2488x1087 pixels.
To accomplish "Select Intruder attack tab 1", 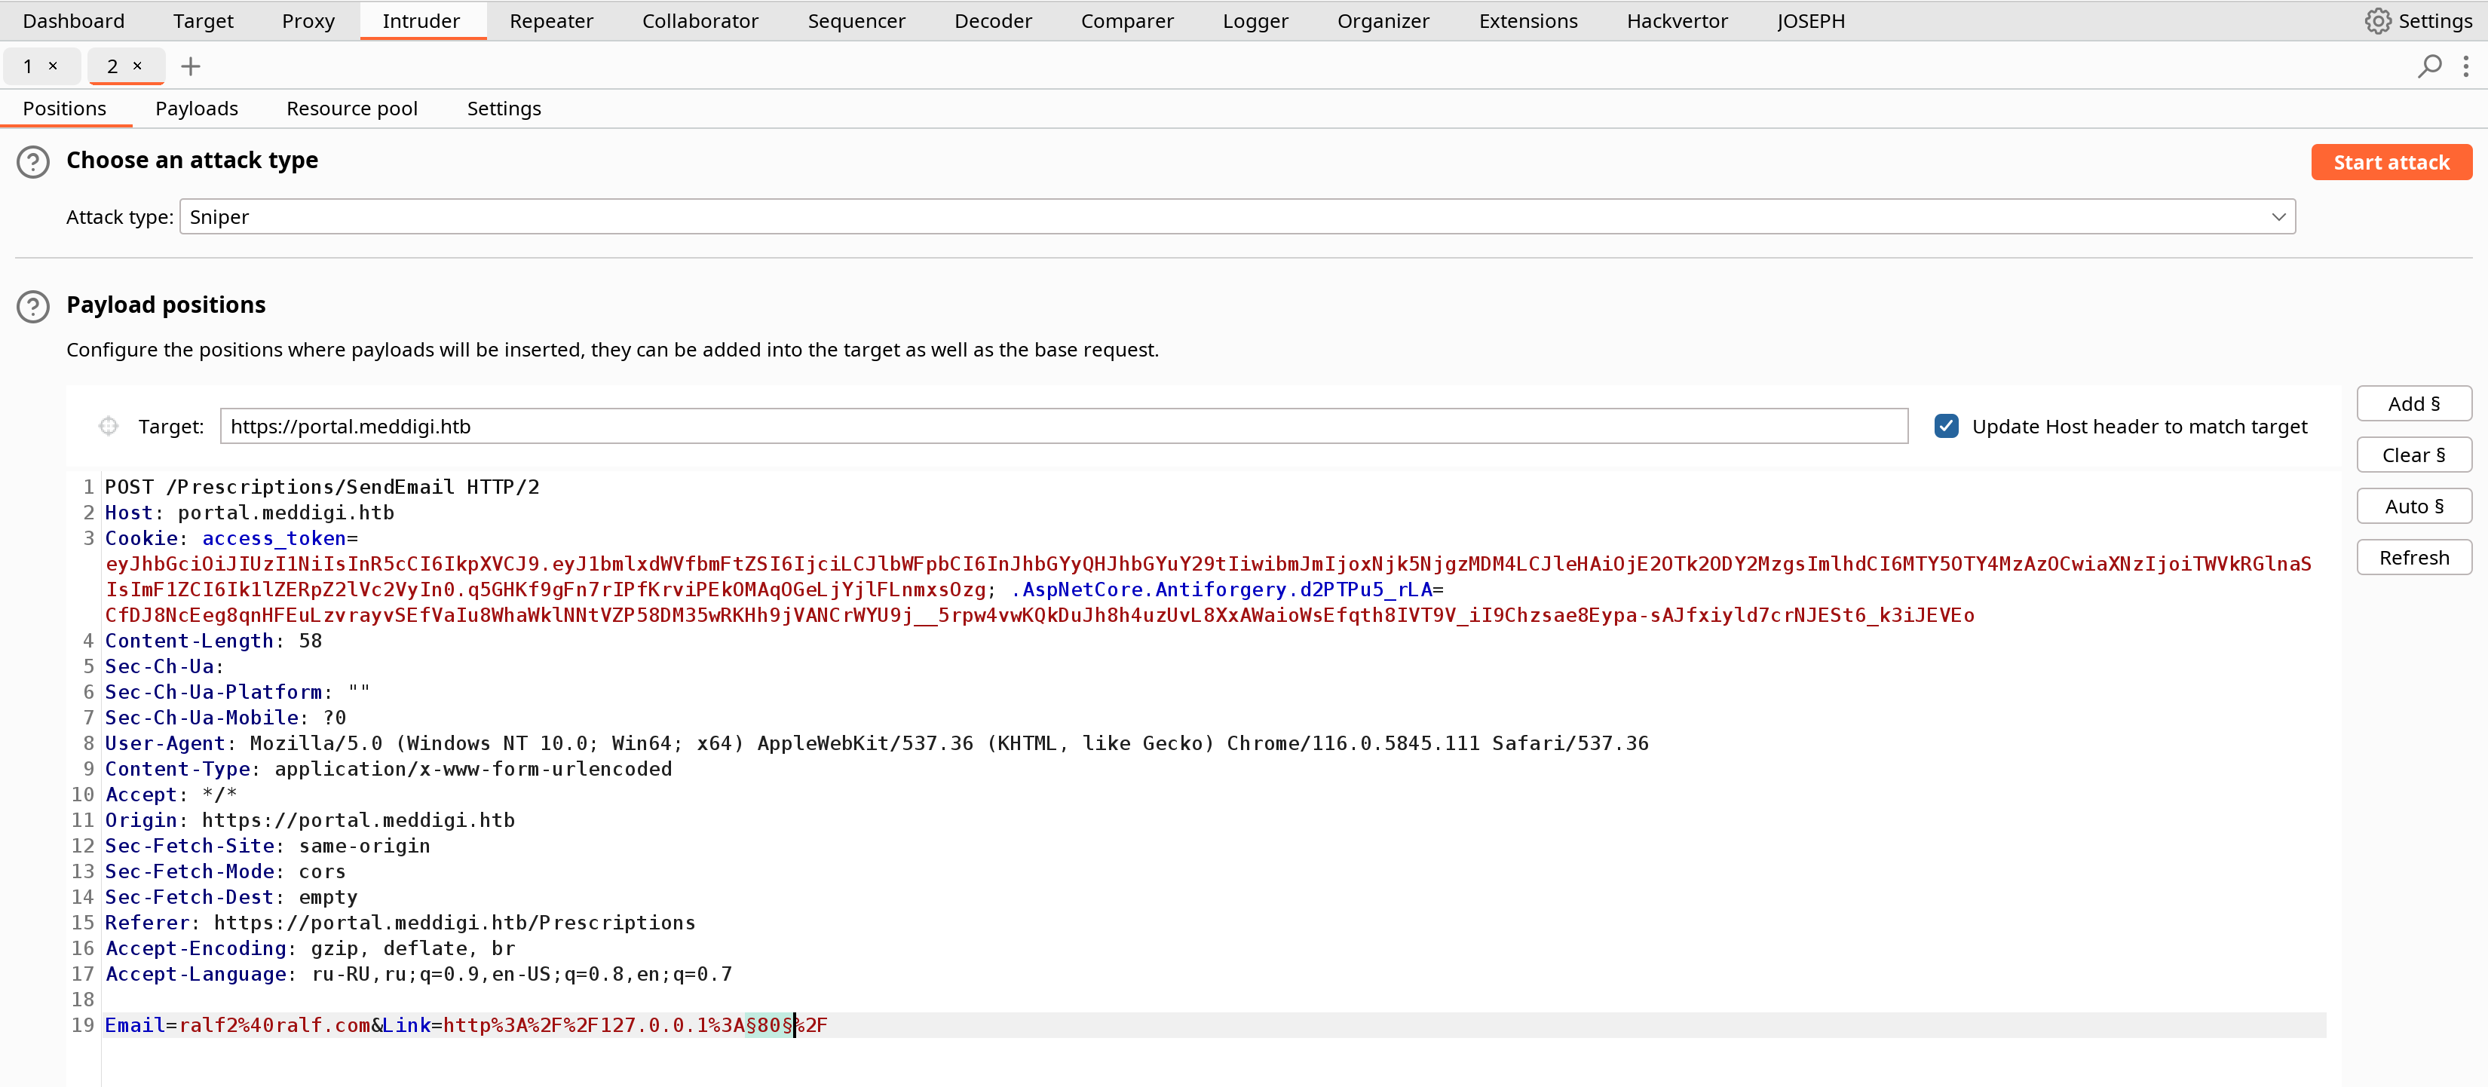I will [x=28, y=66].
